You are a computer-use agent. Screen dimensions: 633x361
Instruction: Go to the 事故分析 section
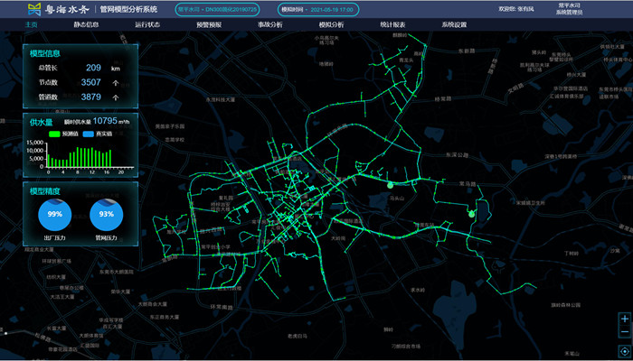click(270, 25)
